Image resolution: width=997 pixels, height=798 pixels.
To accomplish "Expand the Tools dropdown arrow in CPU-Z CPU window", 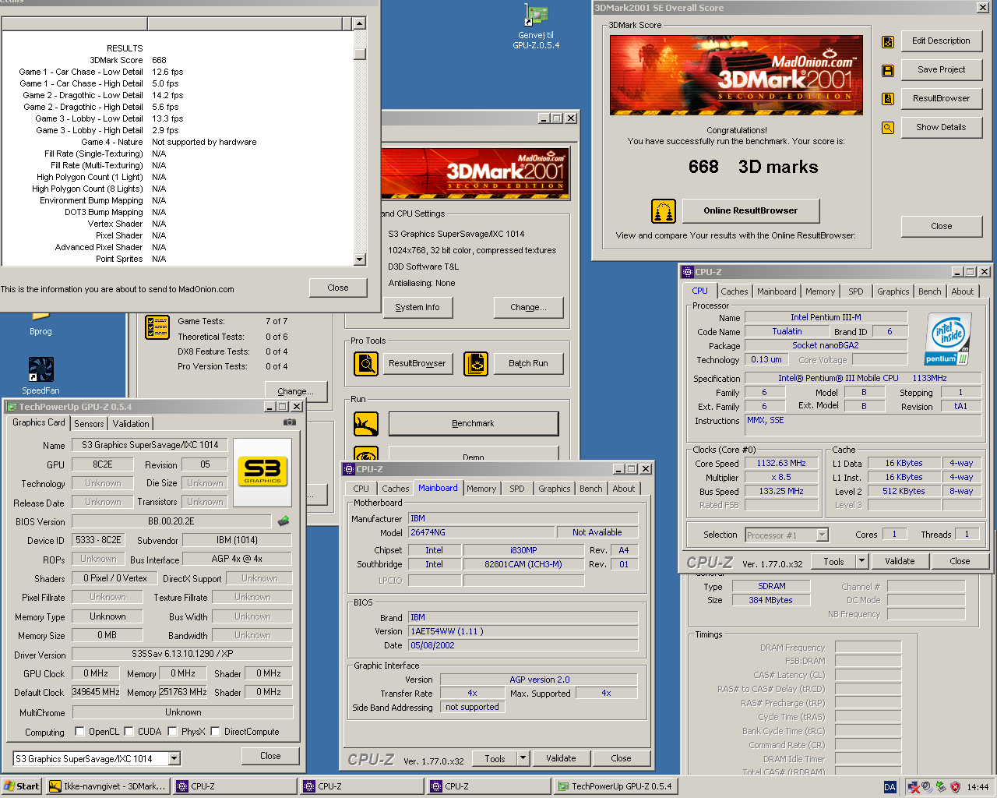I will 861,561.
